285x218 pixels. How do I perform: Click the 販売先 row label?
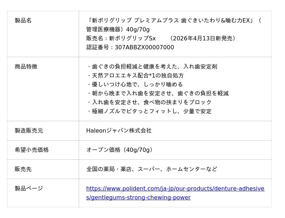coord(23,169)
